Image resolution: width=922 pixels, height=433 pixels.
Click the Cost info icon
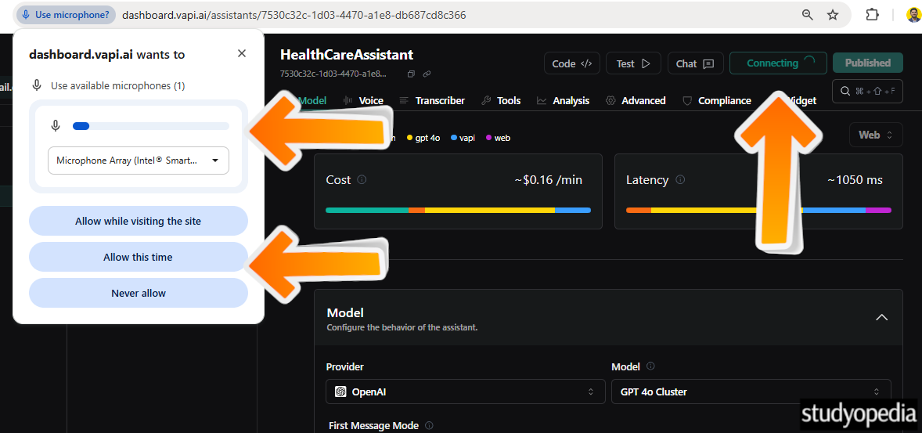coord(362,179)
